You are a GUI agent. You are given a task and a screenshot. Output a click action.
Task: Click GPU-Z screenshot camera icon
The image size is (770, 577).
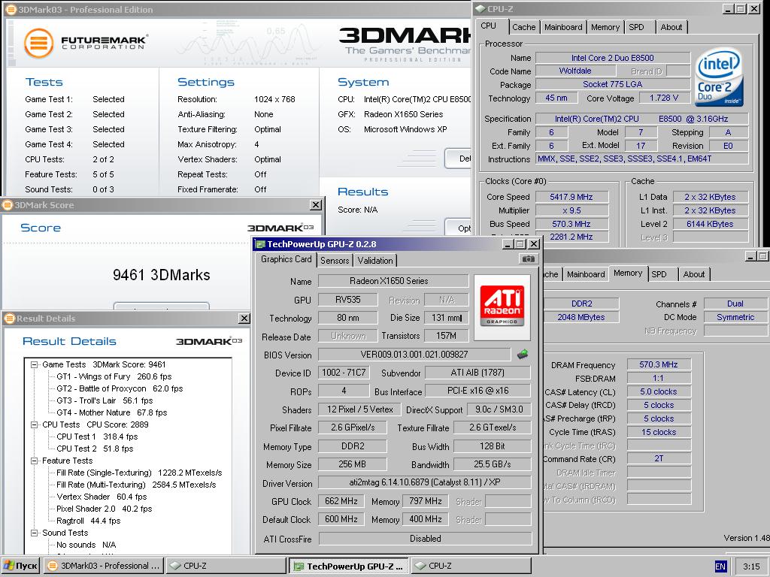click(528, 258)
